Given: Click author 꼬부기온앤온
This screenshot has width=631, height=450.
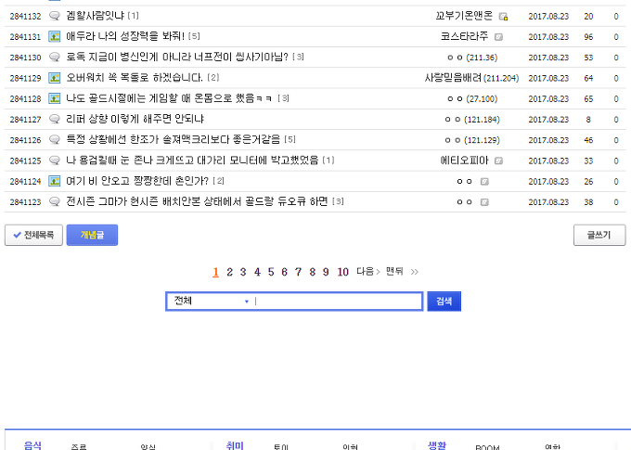Looking at the screenshot, I should point(464,16).
